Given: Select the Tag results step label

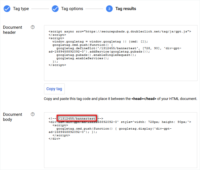Looking at the screenshot, I should pyautogui.click(x=126, y=9).
